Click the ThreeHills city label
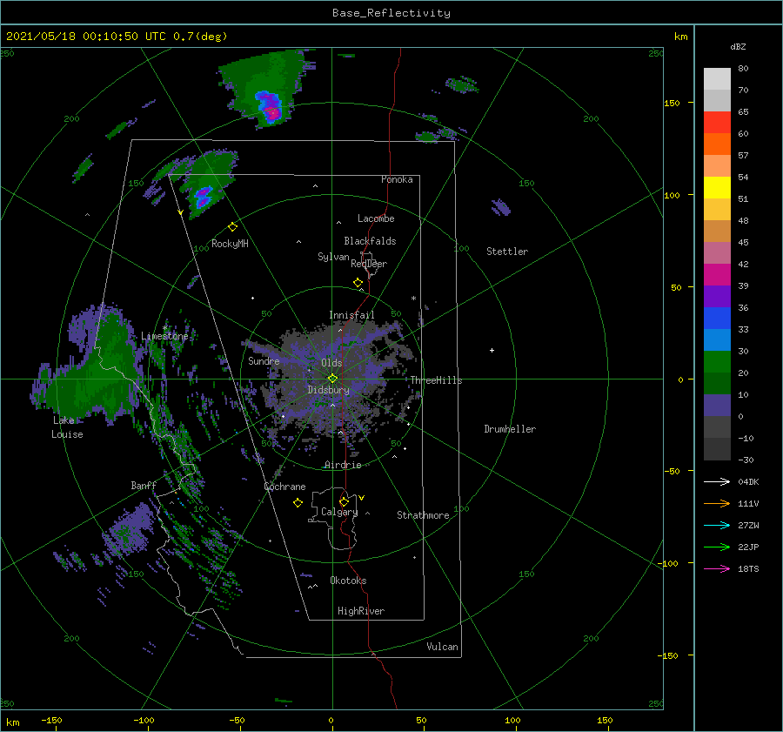 [x=437, y=380]
